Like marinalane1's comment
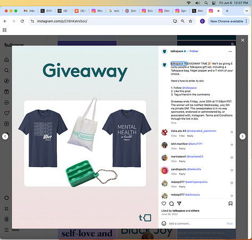This screenshot has height=240, width=252. [x=232, y=158]
